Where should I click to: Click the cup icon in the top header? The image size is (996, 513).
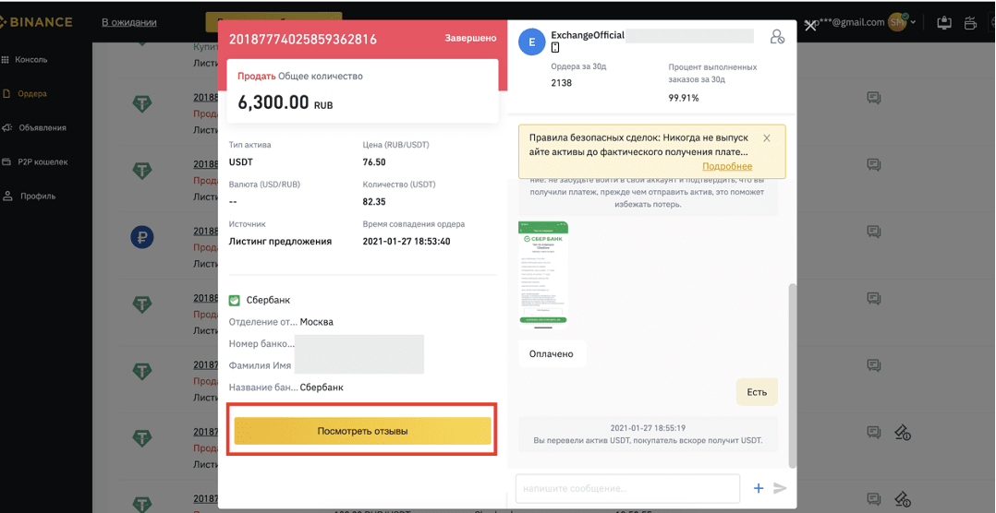click(x=970, y=23)
